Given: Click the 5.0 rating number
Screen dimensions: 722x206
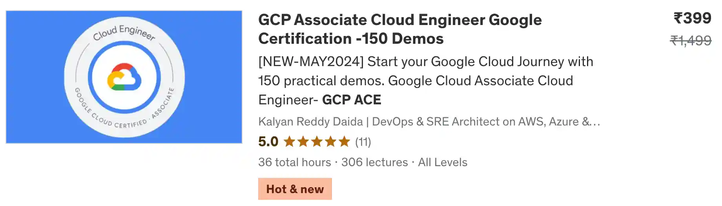Looking at the screenshot, I should (268, 142).
